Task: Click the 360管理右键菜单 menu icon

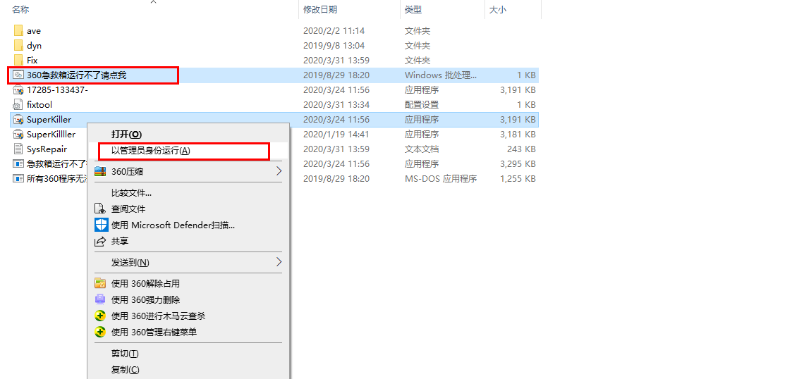Action: [x=100, y=333]
